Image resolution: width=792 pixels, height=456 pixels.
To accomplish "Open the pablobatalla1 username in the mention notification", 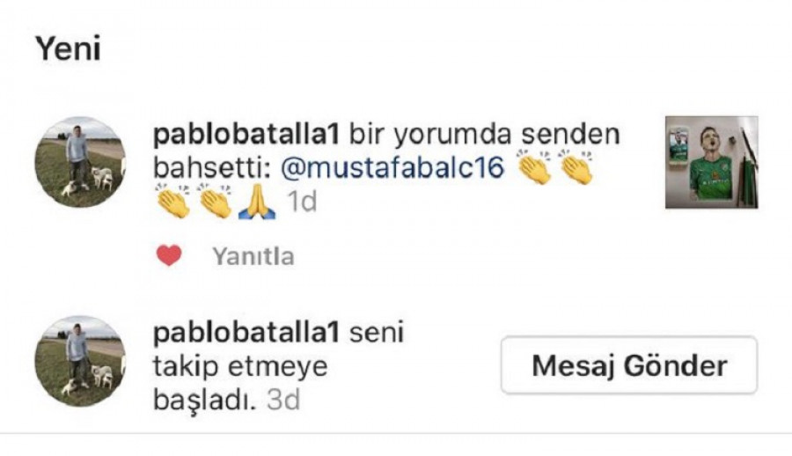I will pos(246,135).
